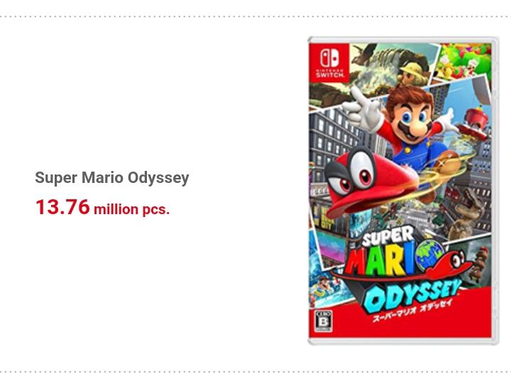The width and height of the screenshot is (511, 373).
Task: Click the cyan ODYSSEY logo text
Action: click(412, 295)
